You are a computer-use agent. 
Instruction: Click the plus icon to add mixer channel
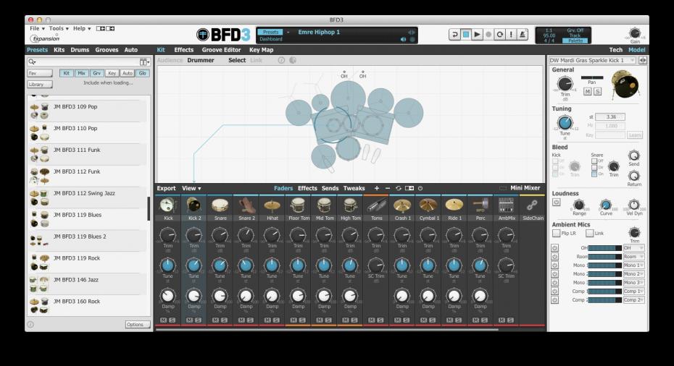pyautogui.click(x=376, y=188)
